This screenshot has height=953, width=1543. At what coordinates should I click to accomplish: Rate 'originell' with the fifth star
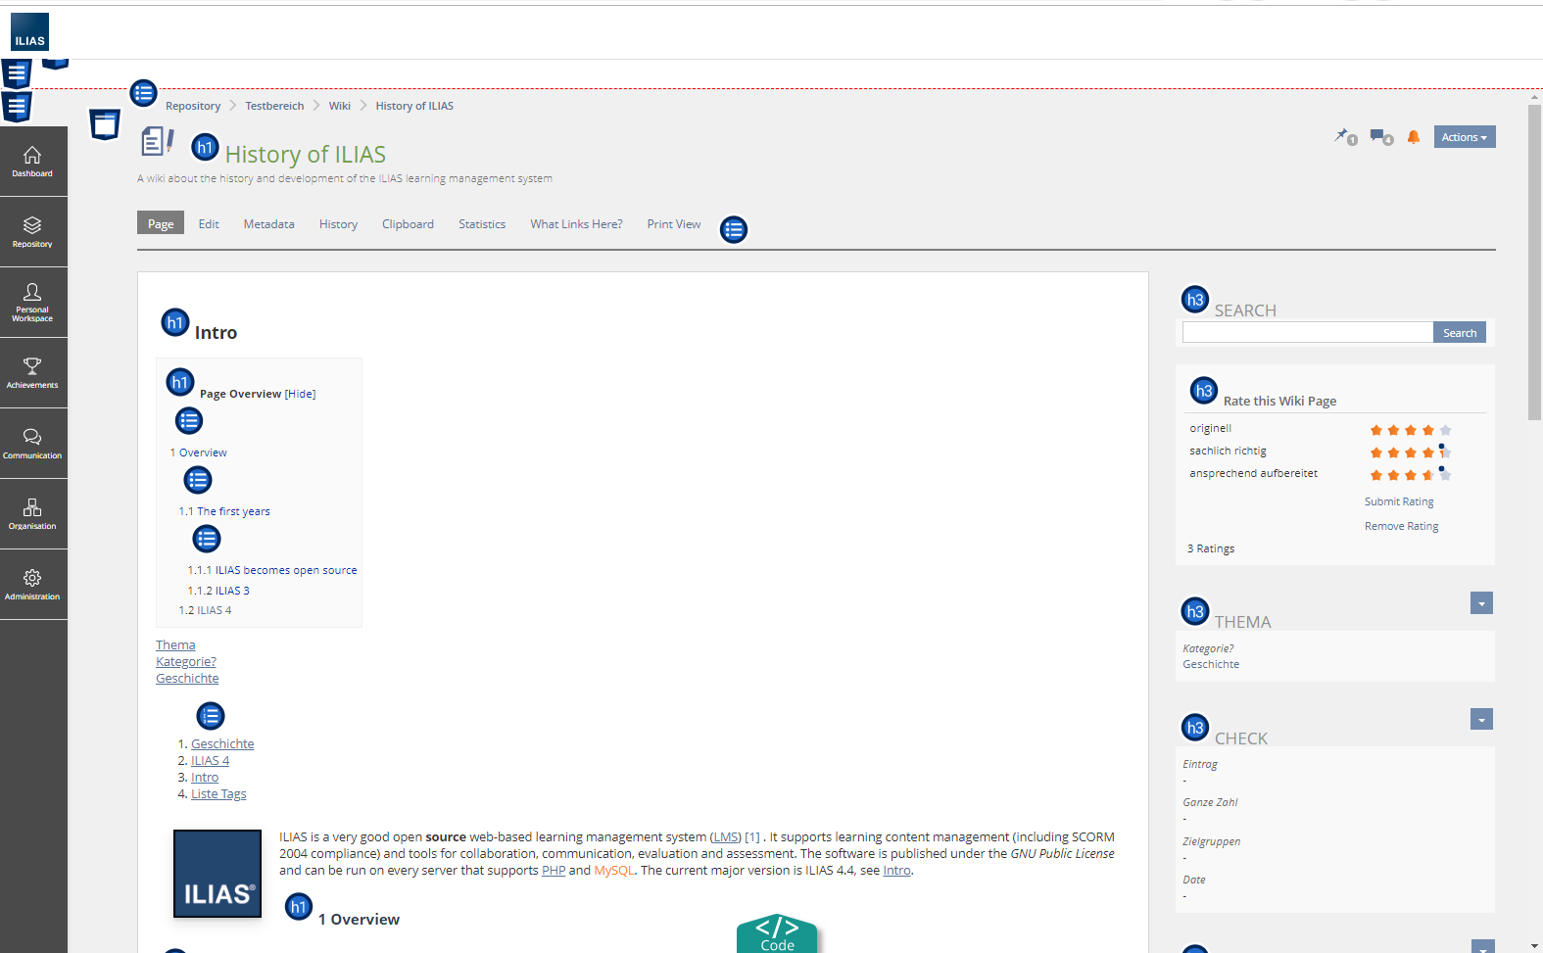1445,430
